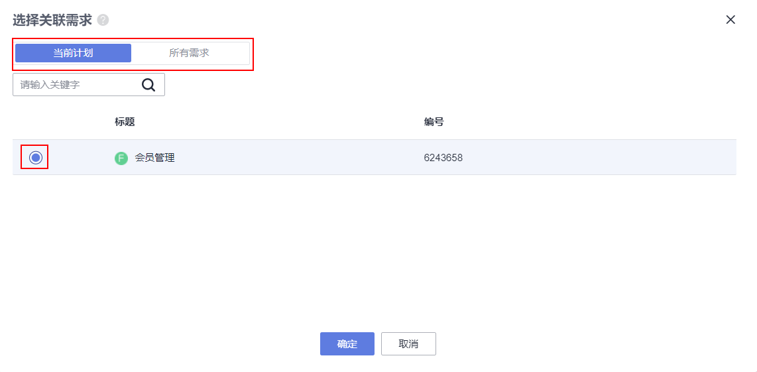757x372 pixels.
Task: Switch to the 所有需求 tab
Action: click(x=190, y=53)
